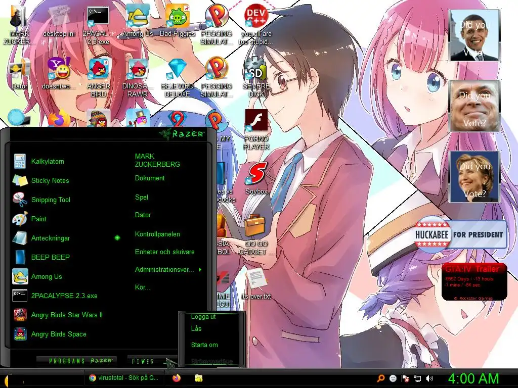The width and height of the screenshot is (518, 388).
Task: Click the Huckabee For President gadget
Action: point(460,234)
